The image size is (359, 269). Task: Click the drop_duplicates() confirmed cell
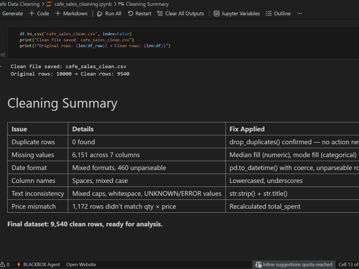(293, 142)
